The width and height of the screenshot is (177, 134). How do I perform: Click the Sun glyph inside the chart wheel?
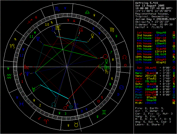click(x=105, y=57)
